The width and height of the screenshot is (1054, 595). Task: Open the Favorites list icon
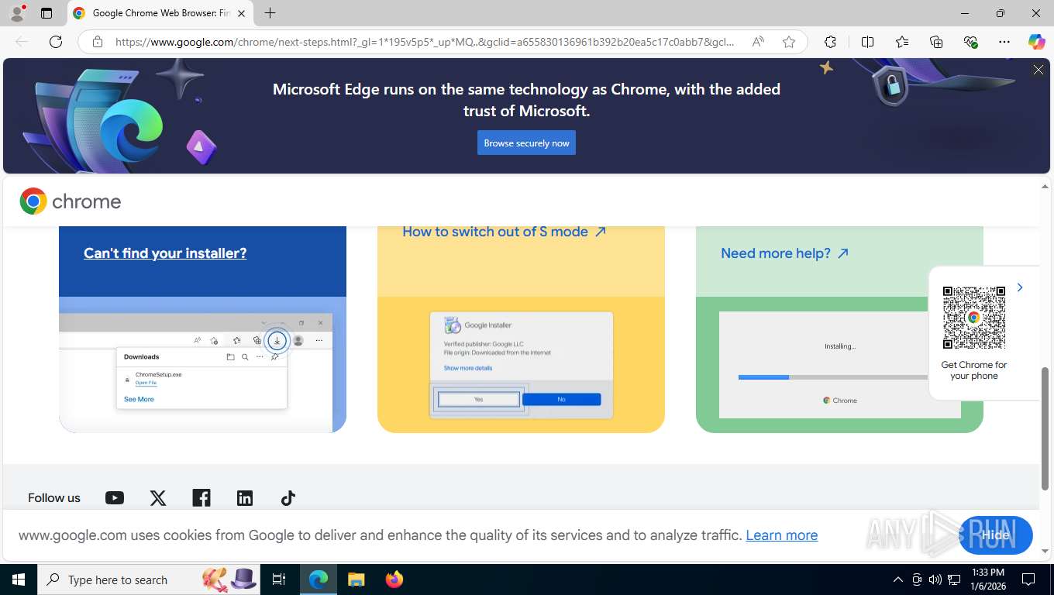tap(902, 42)
